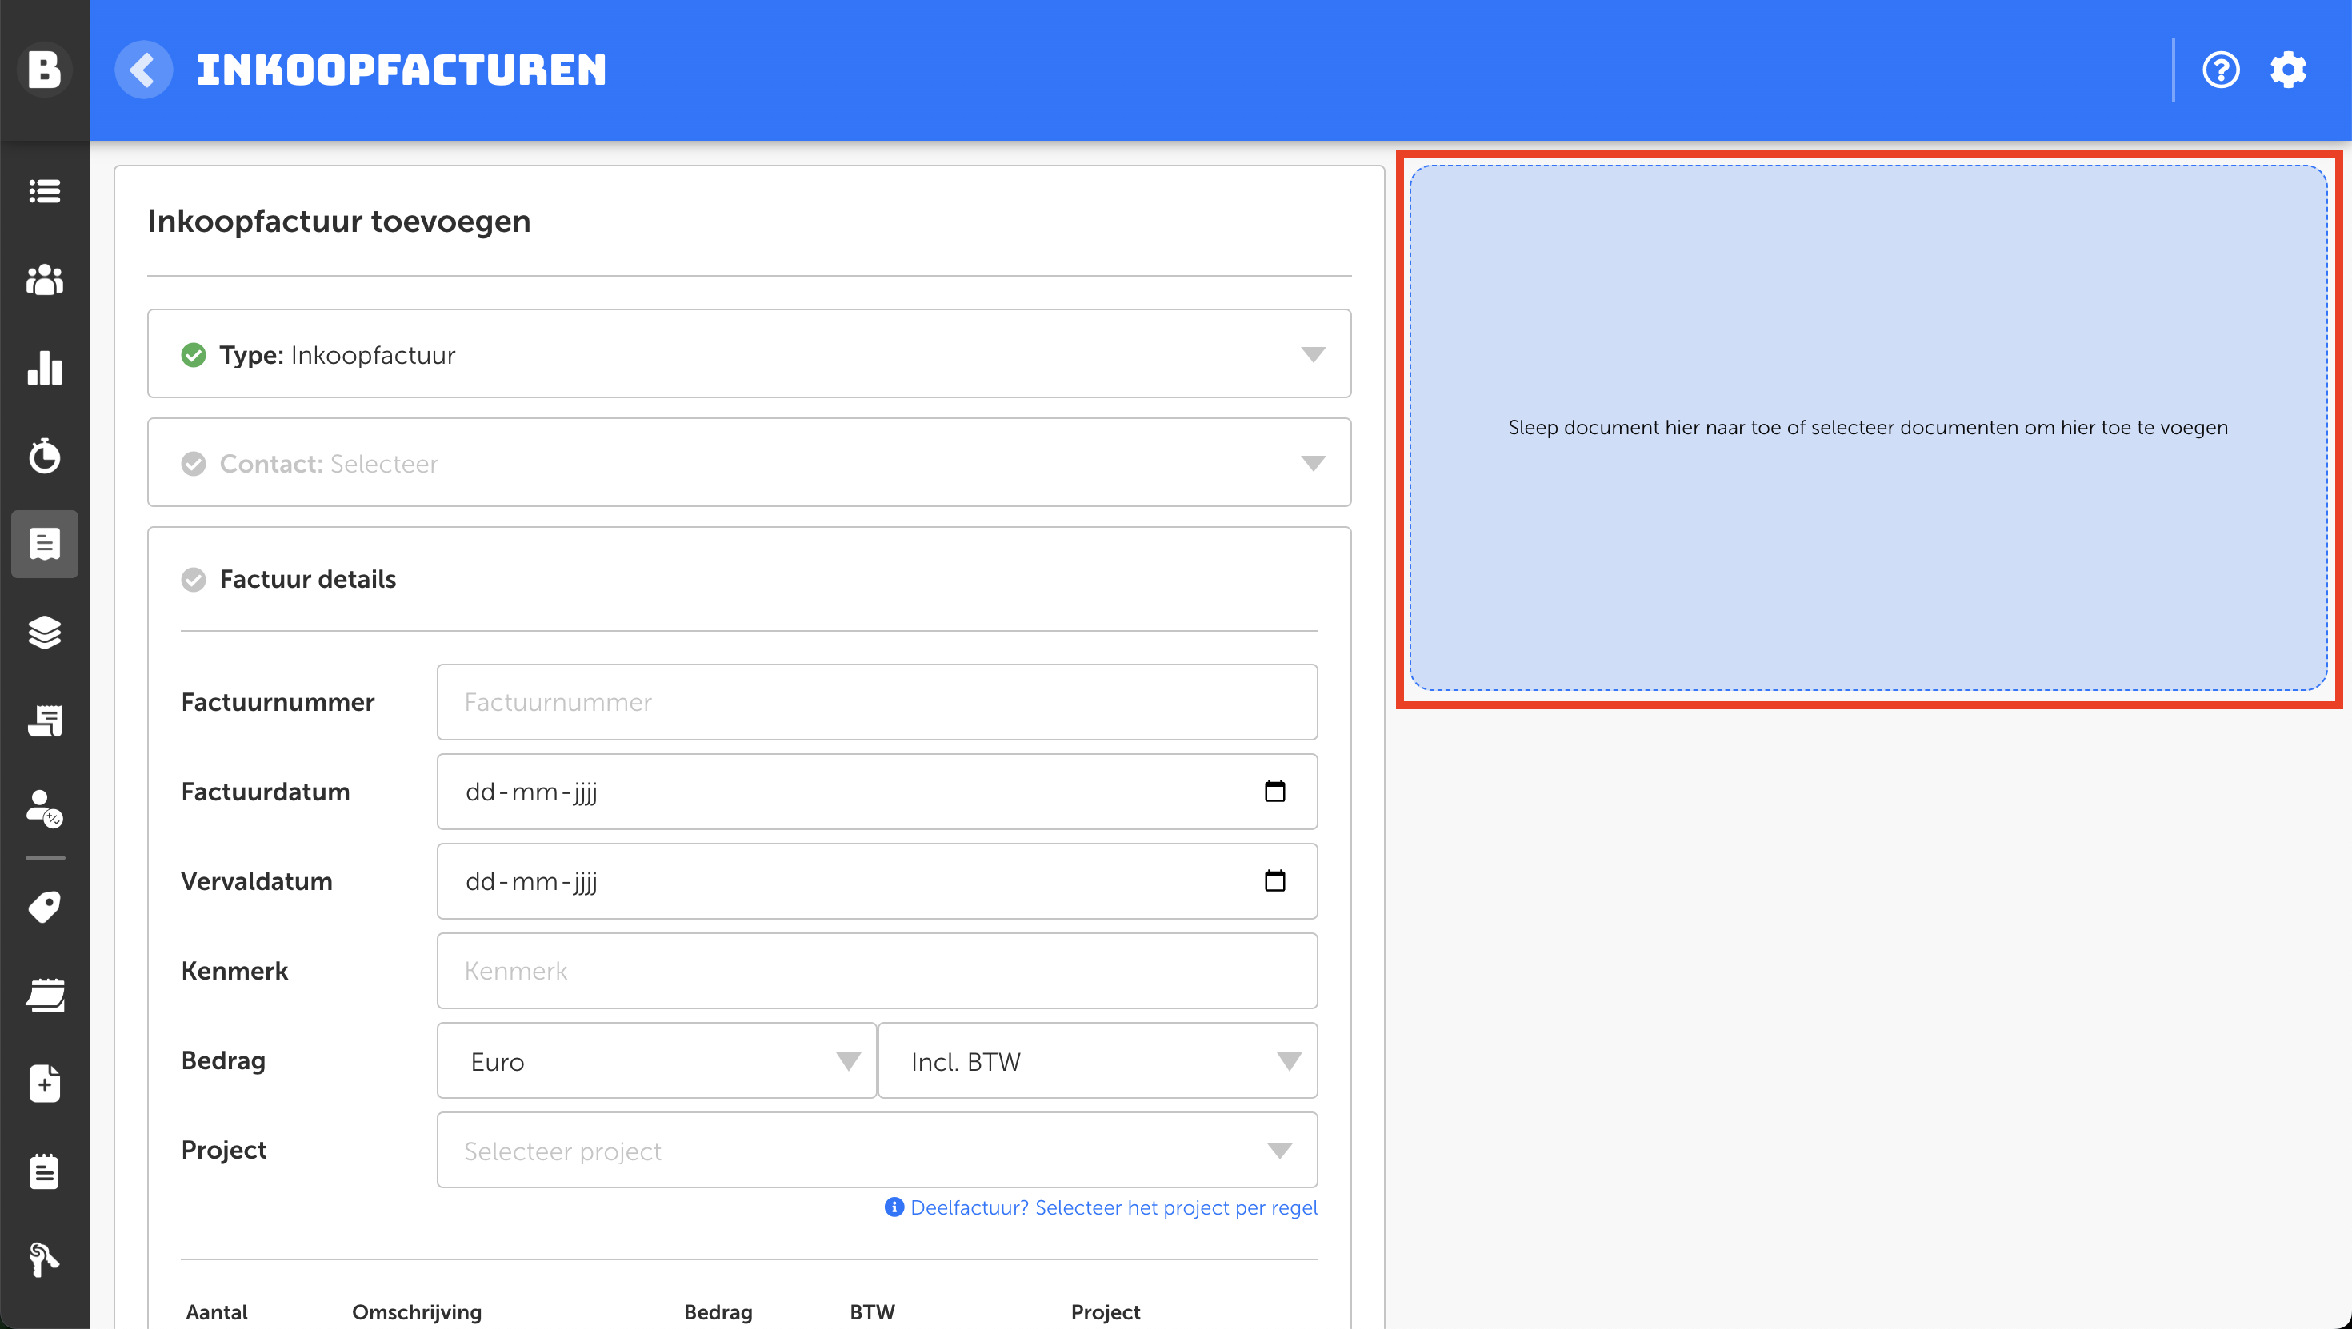The image size is (2352, 1329).
Task: Click the document drop zone to upload
Action: click(x=1867, y=427)
